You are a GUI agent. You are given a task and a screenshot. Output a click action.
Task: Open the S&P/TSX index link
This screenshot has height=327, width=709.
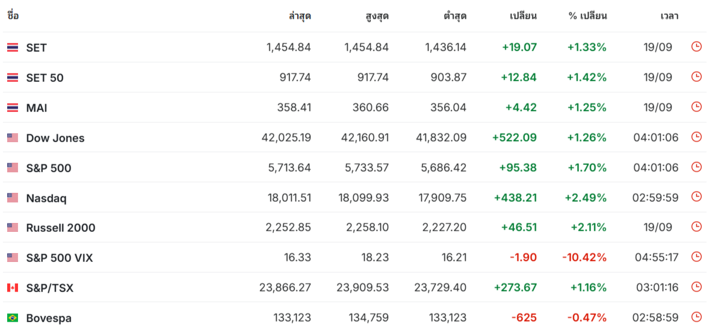pyautogui.click(x=50, y=288)
